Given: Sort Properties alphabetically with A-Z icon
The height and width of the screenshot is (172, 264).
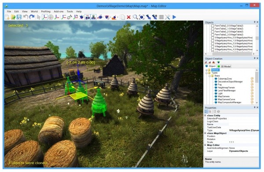Looking at the screenshot, I should coord(210,112).
